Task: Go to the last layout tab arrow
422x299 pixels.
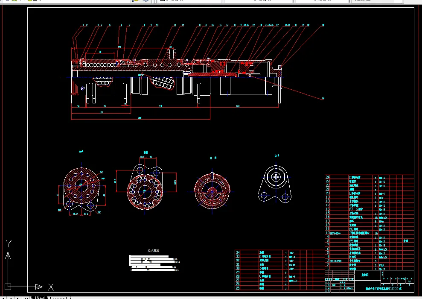Action: click(x=26, y=298)
